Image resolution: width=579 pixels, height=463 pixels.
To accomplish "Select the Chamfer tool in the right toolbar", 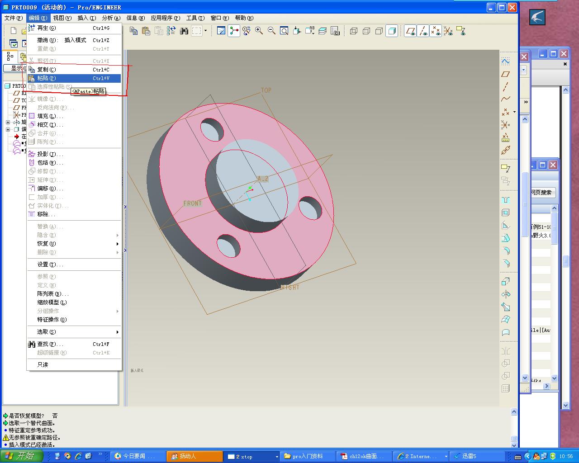I will pos(506,263).
